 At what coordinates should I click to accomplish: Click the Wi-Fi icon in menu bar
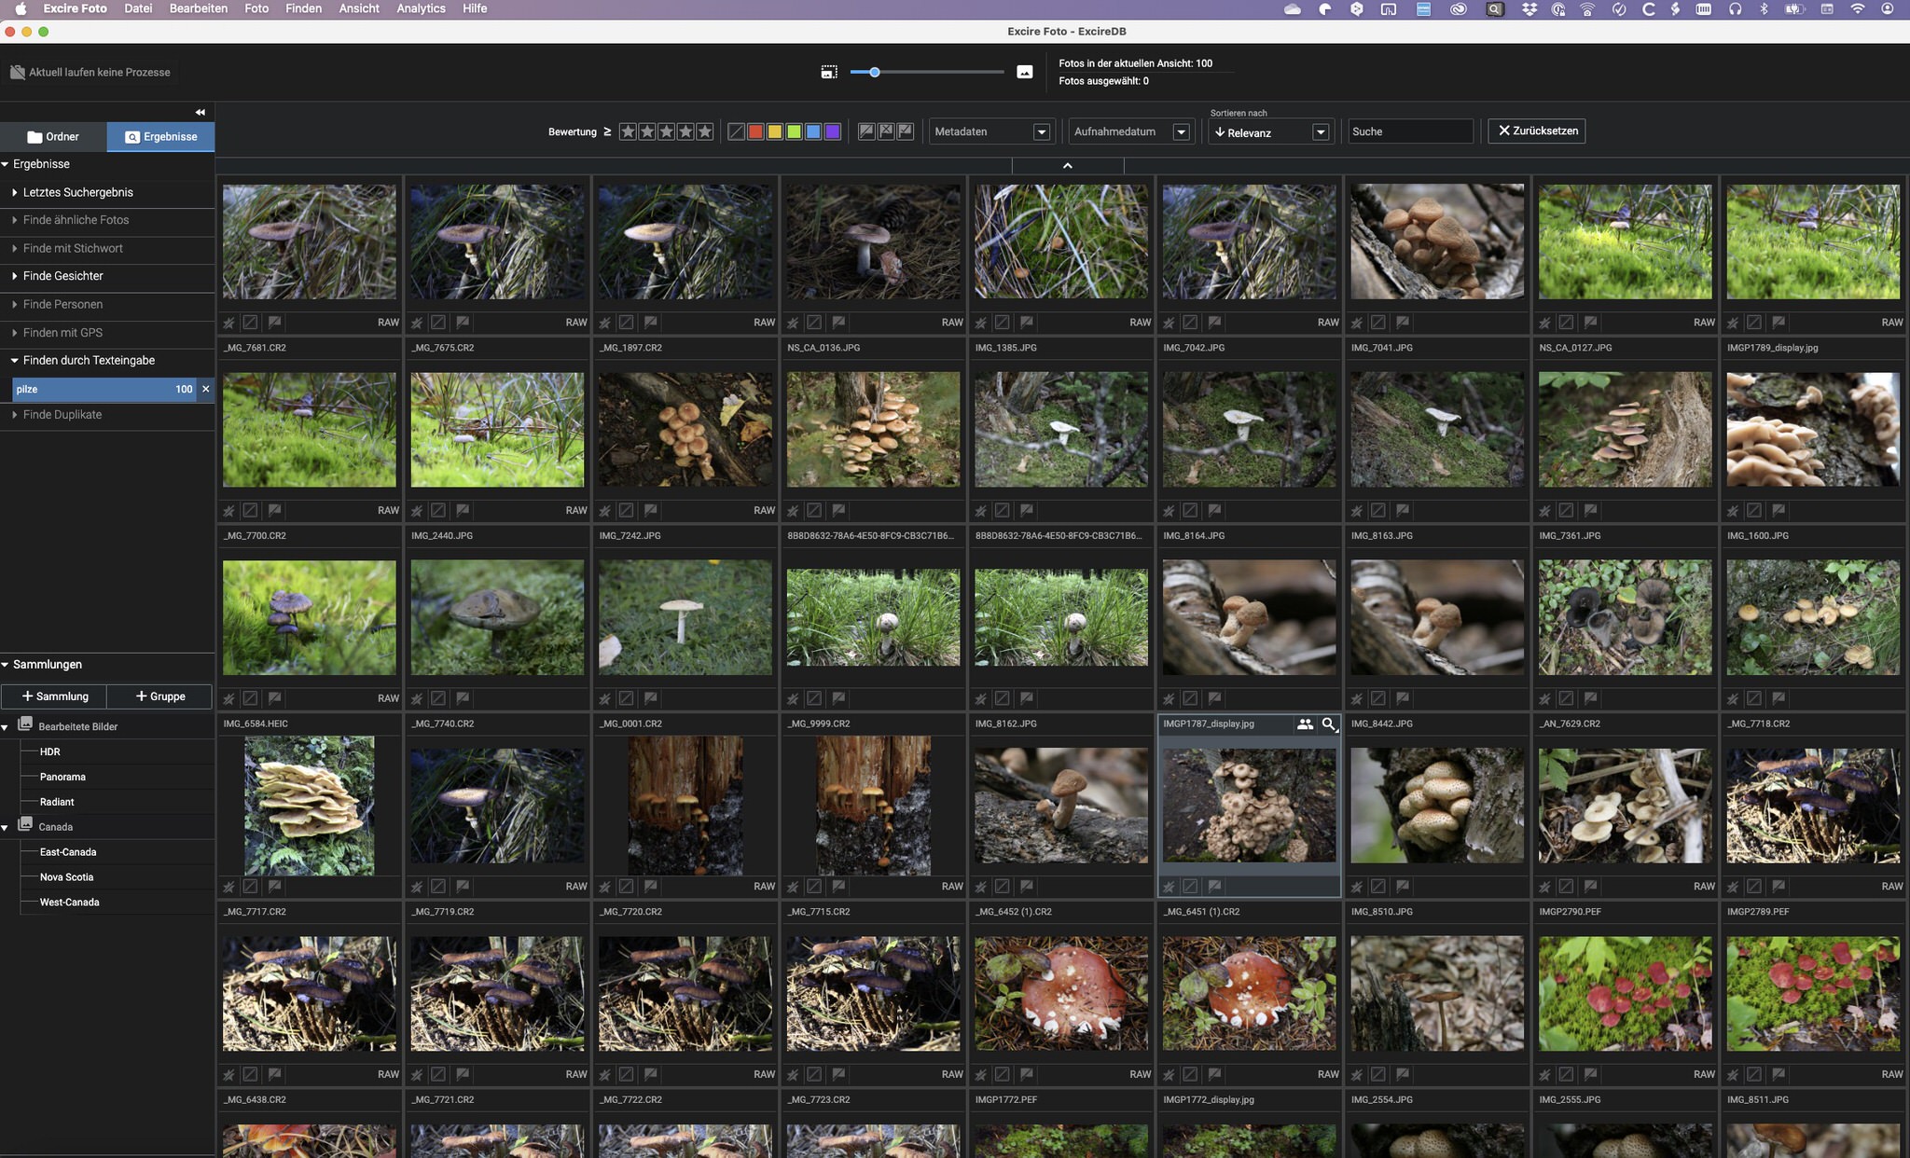coord(1857,8)
